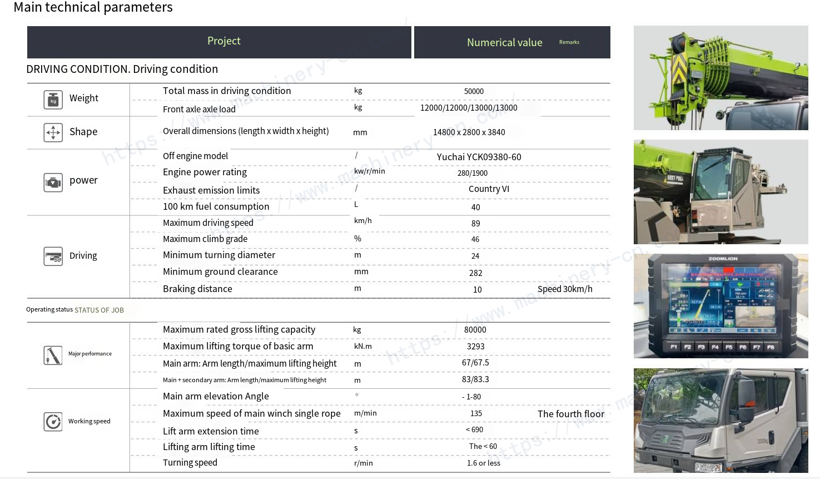Select the 100 km fuel consumption label

tap(216, 206)
